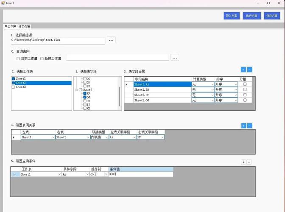This screenshot has height=212, width=285.
Task: Select the Sheet2.FF field name cell
Action: [163, 95]
